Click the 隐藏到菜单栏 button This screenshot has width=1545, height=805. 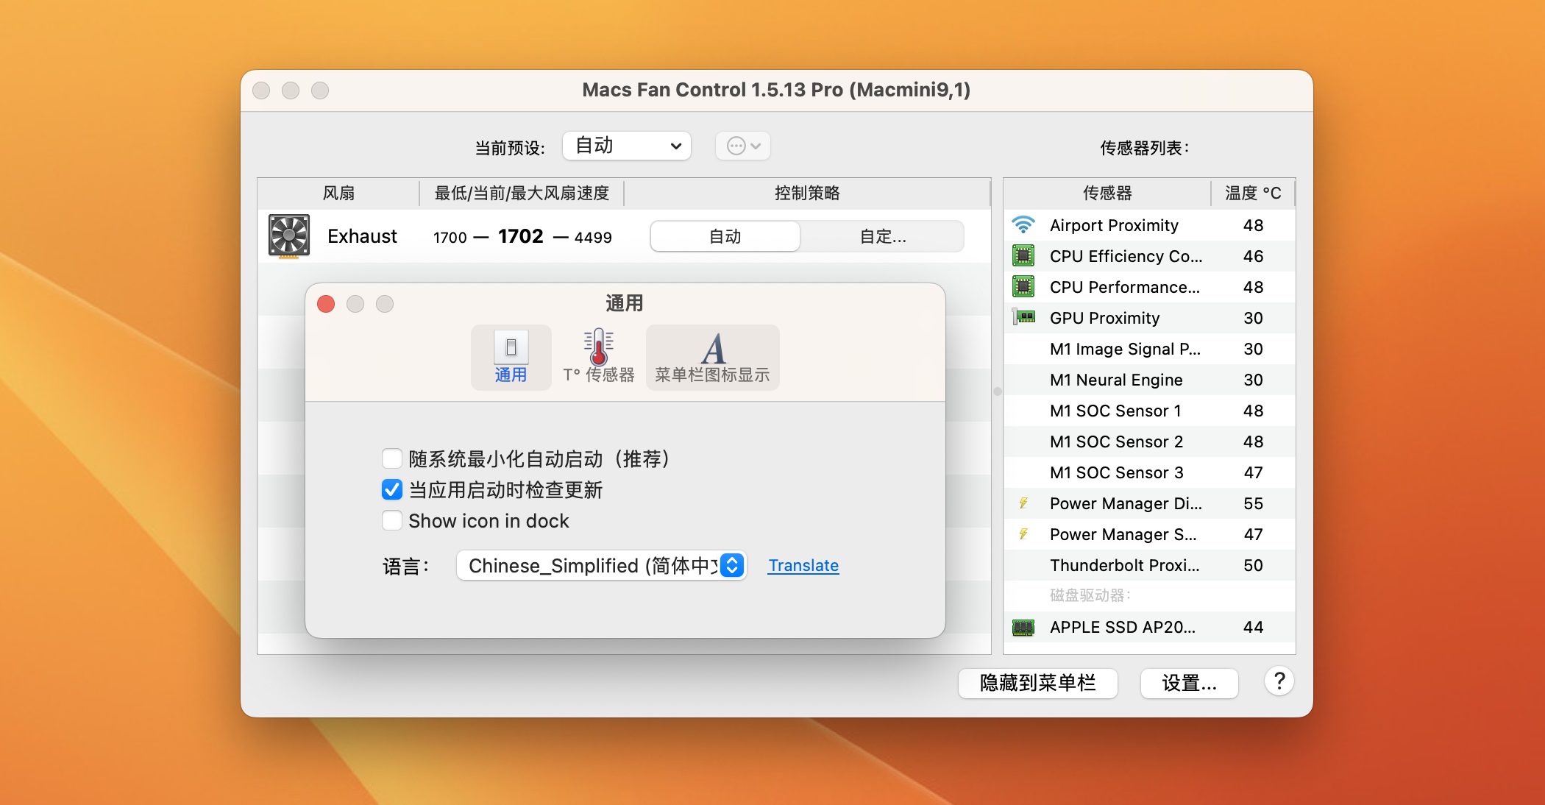pyautogui.click(x=1037, y=683)
